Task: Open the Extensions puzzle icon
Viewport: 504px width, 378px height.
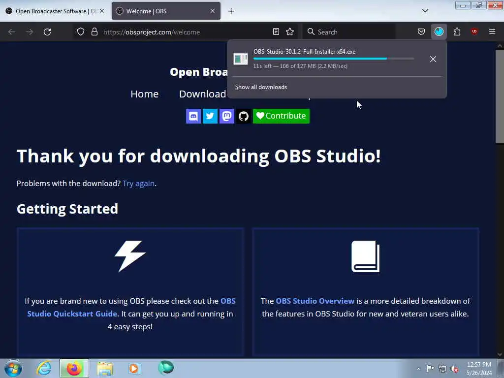Action: 457,32
